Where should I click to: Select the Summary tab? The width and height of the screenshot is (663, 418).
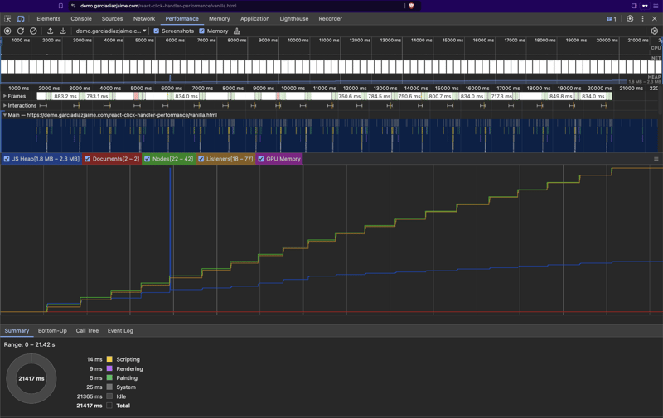click(x=17, y=330)
